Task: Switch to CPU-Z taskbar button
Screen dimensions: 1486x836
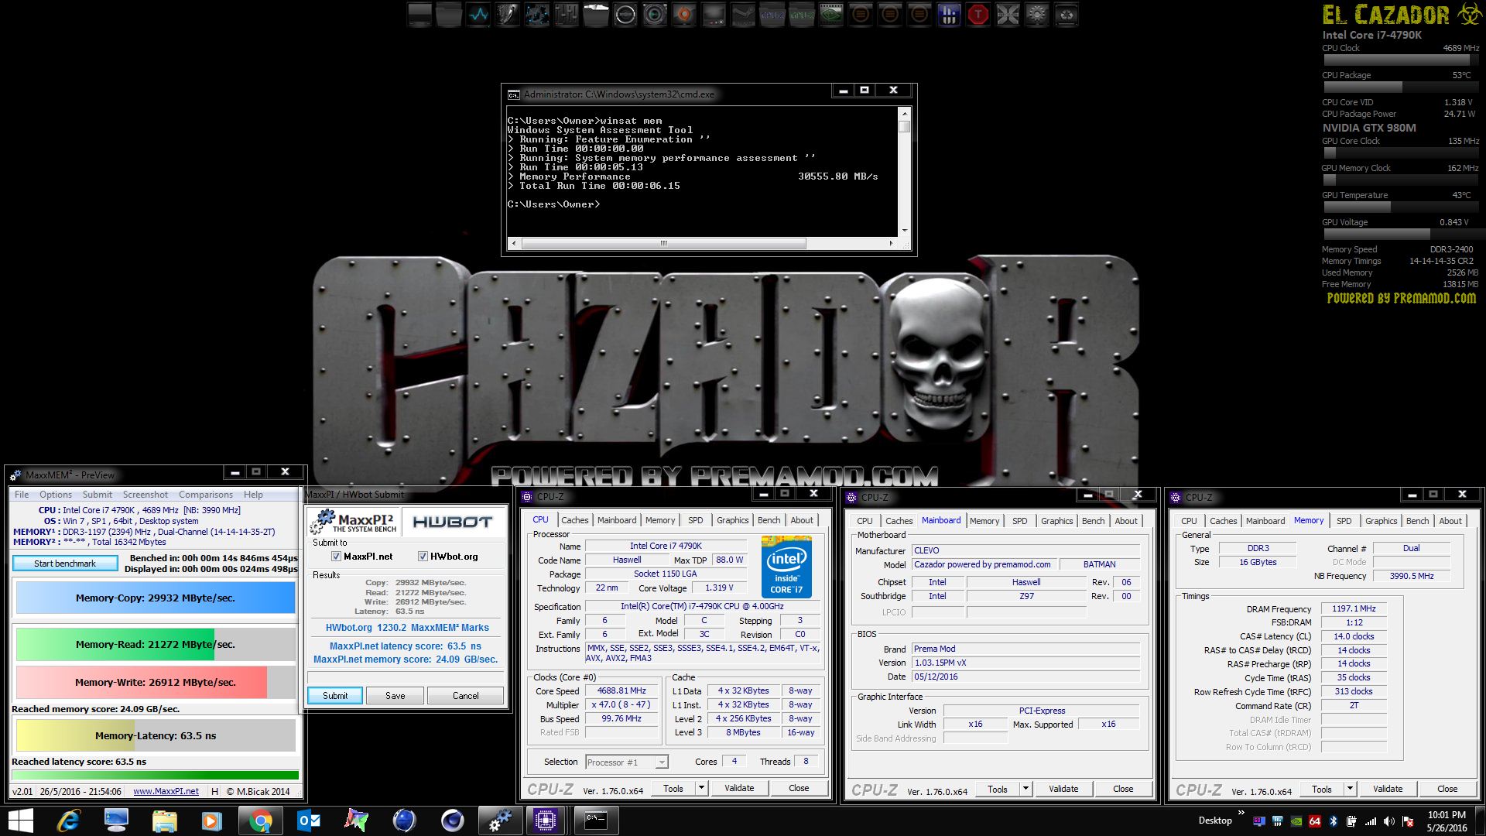Action: pyautogui.click(x=546, y=821)
